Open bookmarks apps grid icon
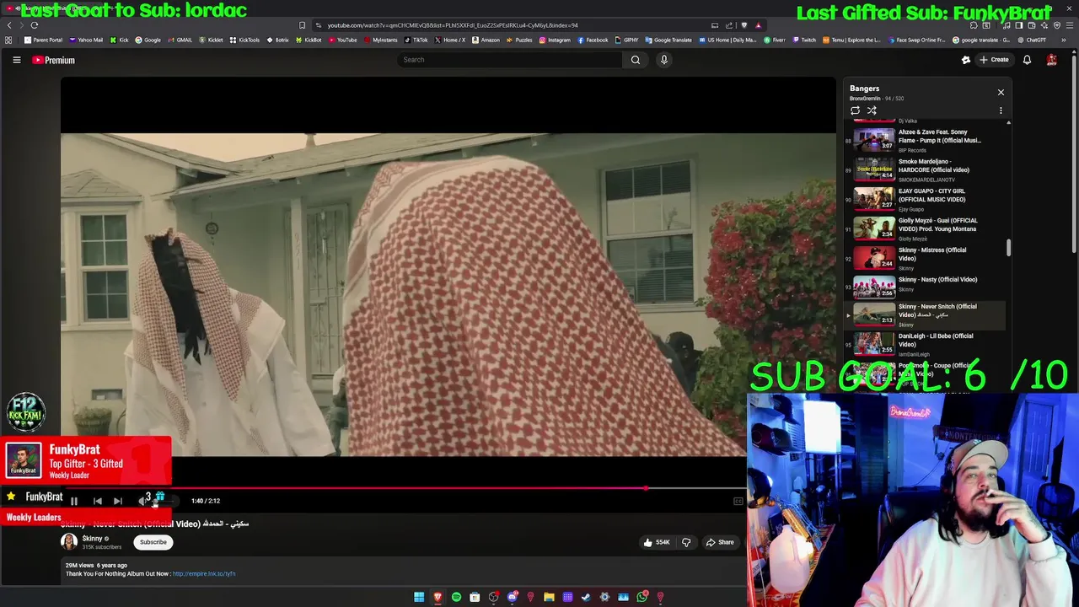1079x607 pixels. click(8, 40)
